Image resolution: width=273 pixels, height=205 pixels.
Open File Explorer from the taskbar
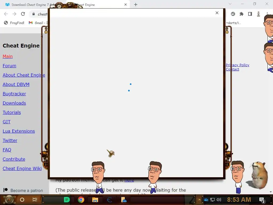click(x=95, y=200)
